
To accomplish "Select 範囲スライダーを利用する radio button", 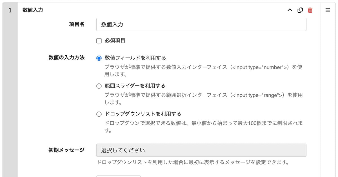I will [x=99, y=86].
